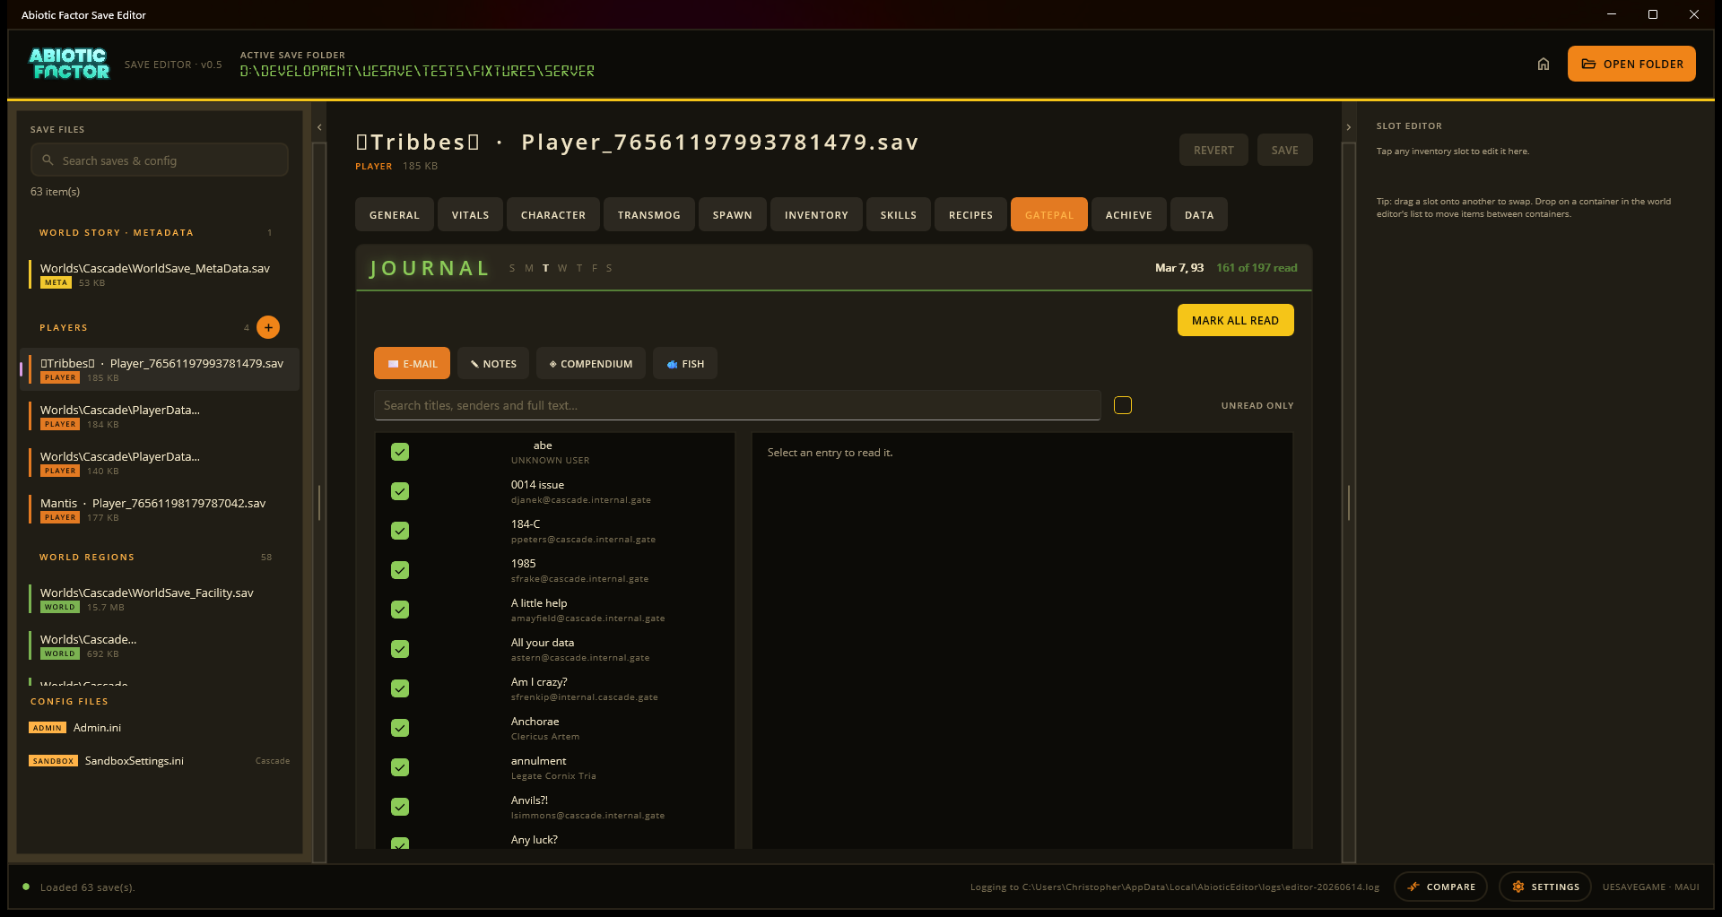Viewport: 1722px width, 917px height.
Task: Open the Compare tool
Action: click(x=1440, y=887)
